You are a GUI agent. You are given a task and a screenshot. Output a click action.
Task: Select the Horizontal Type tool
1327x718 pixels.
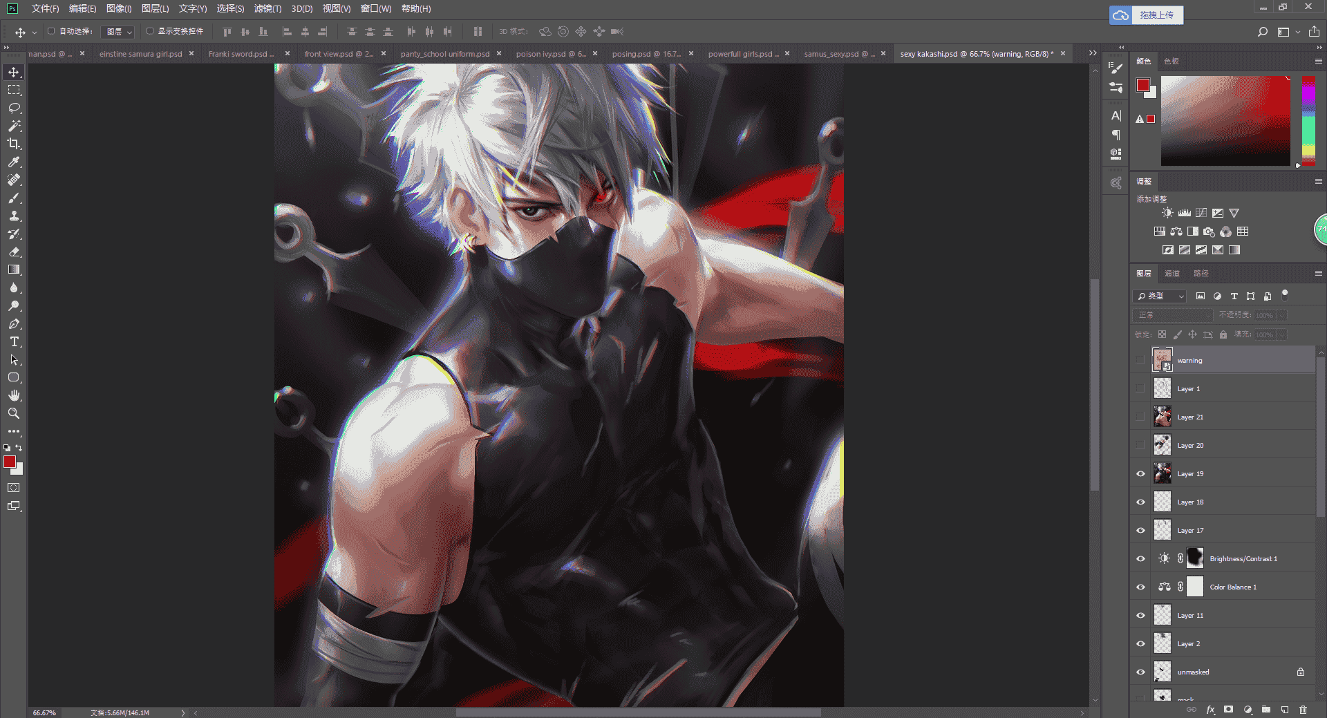coord(14,341)
